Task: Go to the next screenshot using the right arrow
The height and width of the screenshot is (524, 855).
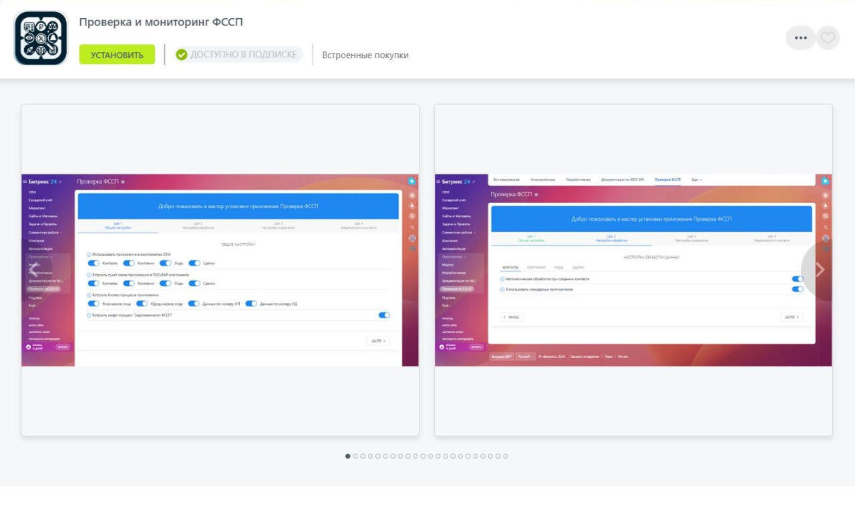Action: (820, 270)
